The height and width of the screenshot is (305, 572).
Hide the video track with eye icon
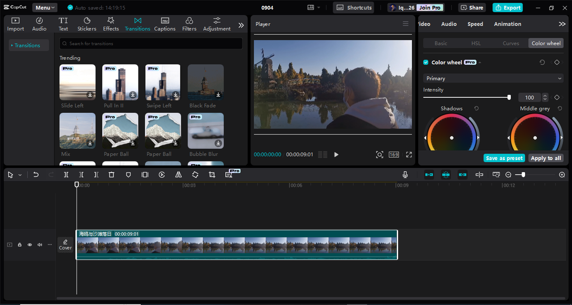point(30,245)
